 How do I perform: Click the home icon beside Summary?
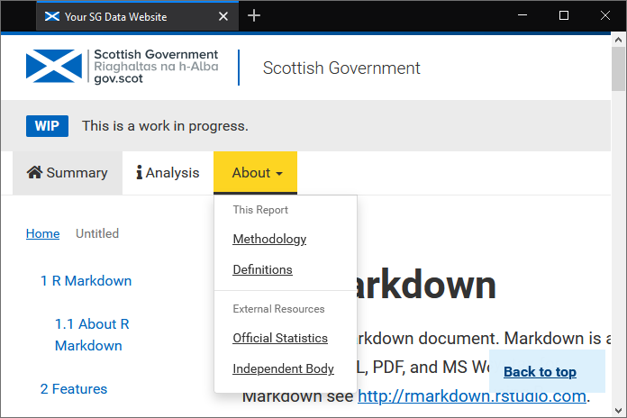tap(35, 172)
